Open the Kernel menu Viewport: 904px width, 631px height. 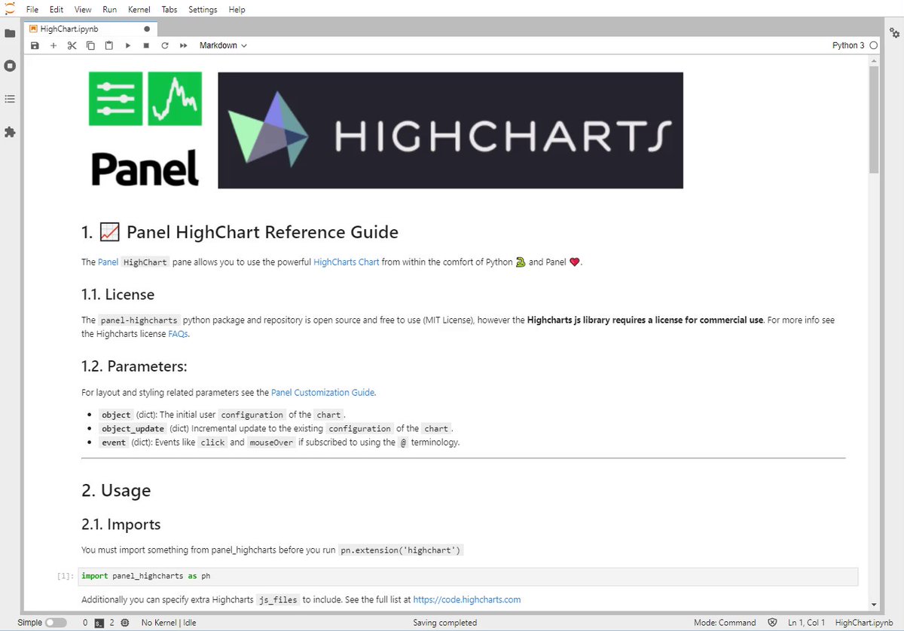pyautogui.click(x=139, y=9)
